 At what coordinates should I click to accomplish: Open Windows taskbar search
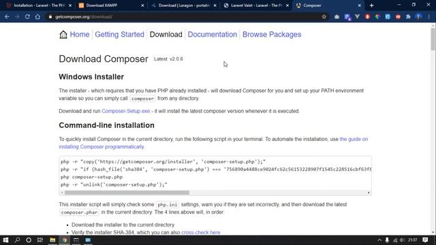click(x=17, y=240)
